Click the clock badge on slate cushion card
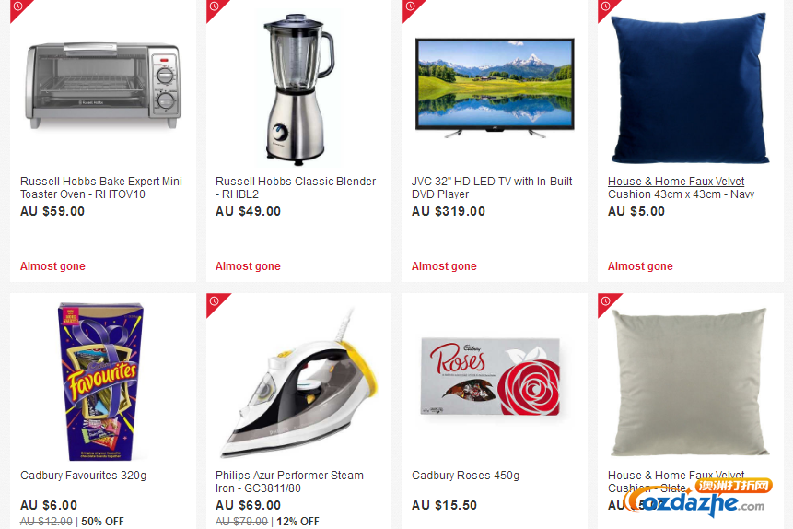This screenshot has width=793, height=529. (605, 301)
